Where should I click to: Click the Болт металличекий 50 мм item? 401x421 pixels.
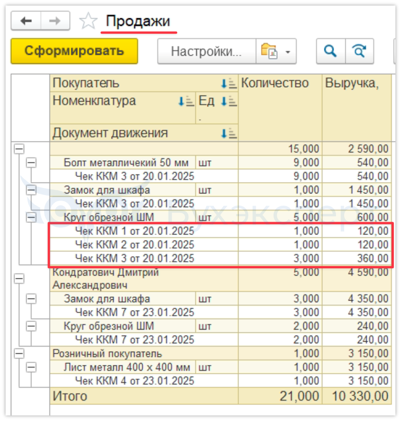tap(126, 163)
